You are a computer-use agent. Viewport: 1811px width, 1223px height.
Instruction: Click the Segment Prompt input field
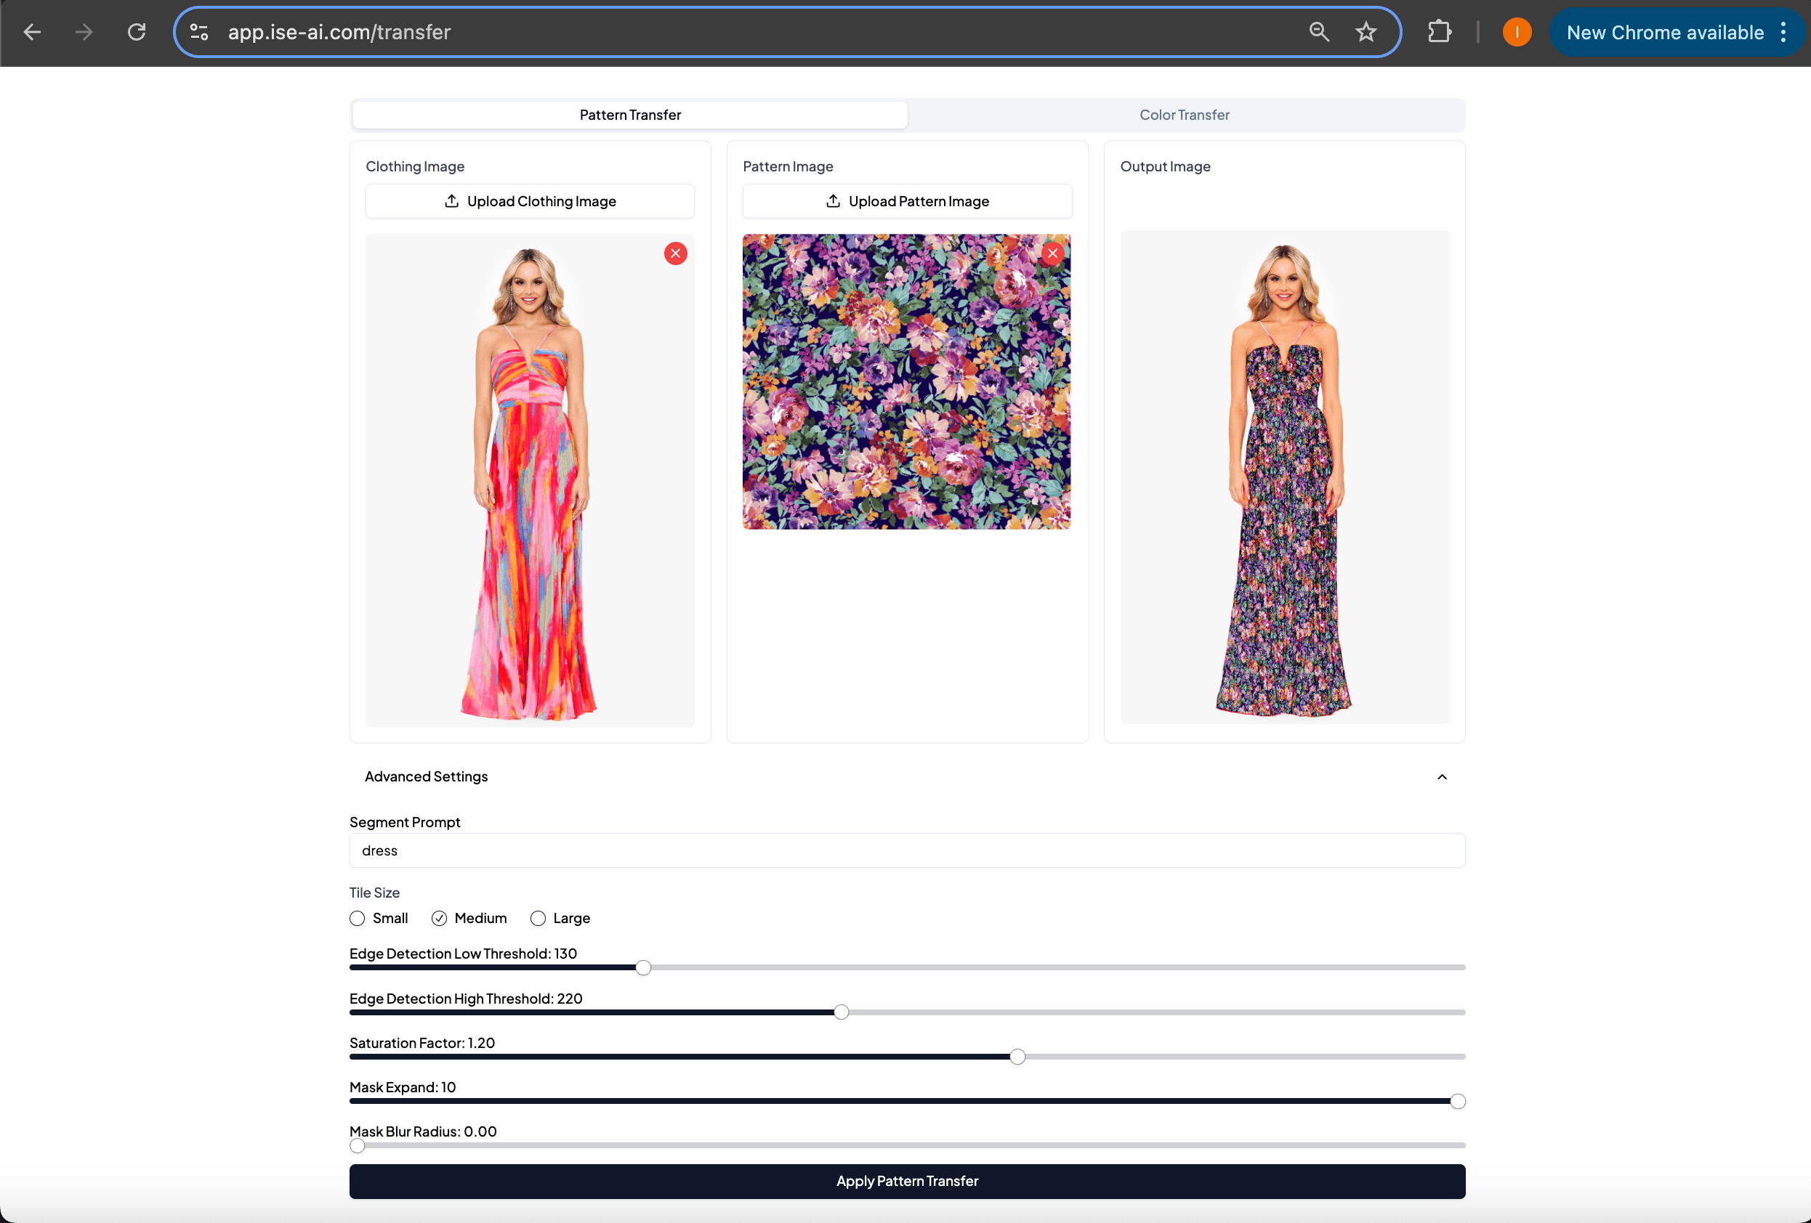click(x=905, y=850)
